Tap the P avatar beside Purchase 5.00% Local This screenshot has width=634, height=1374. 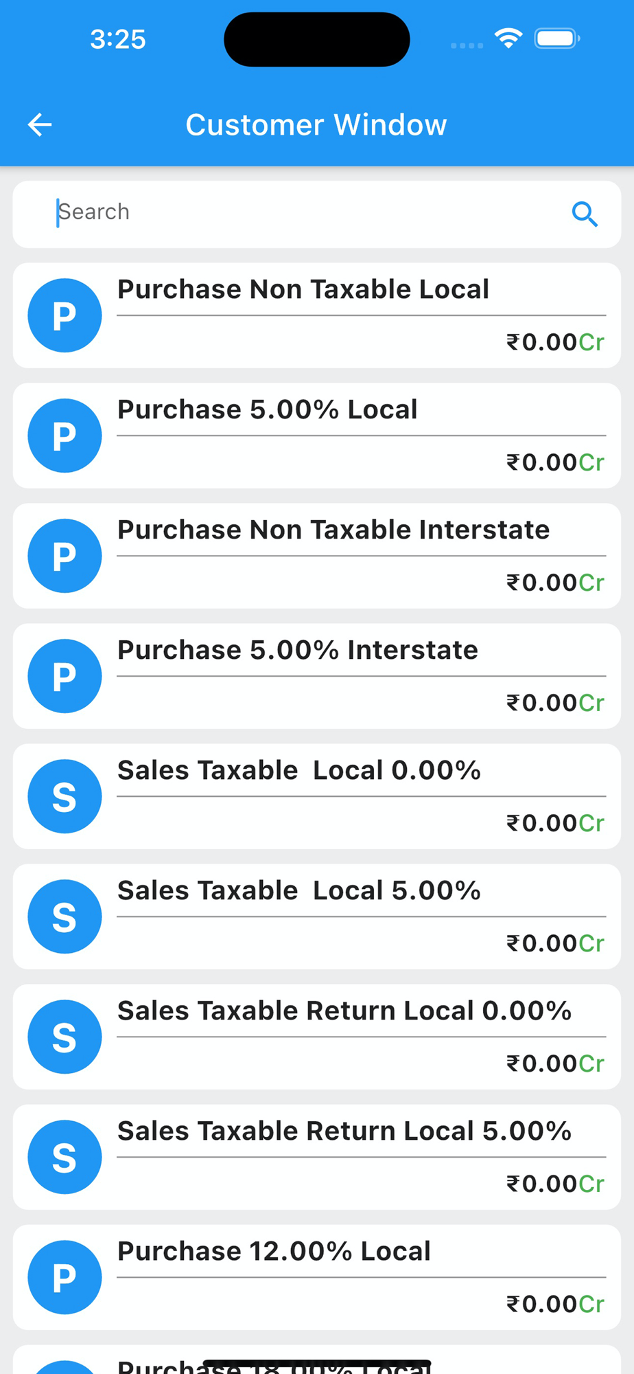[x=64, y=436]
